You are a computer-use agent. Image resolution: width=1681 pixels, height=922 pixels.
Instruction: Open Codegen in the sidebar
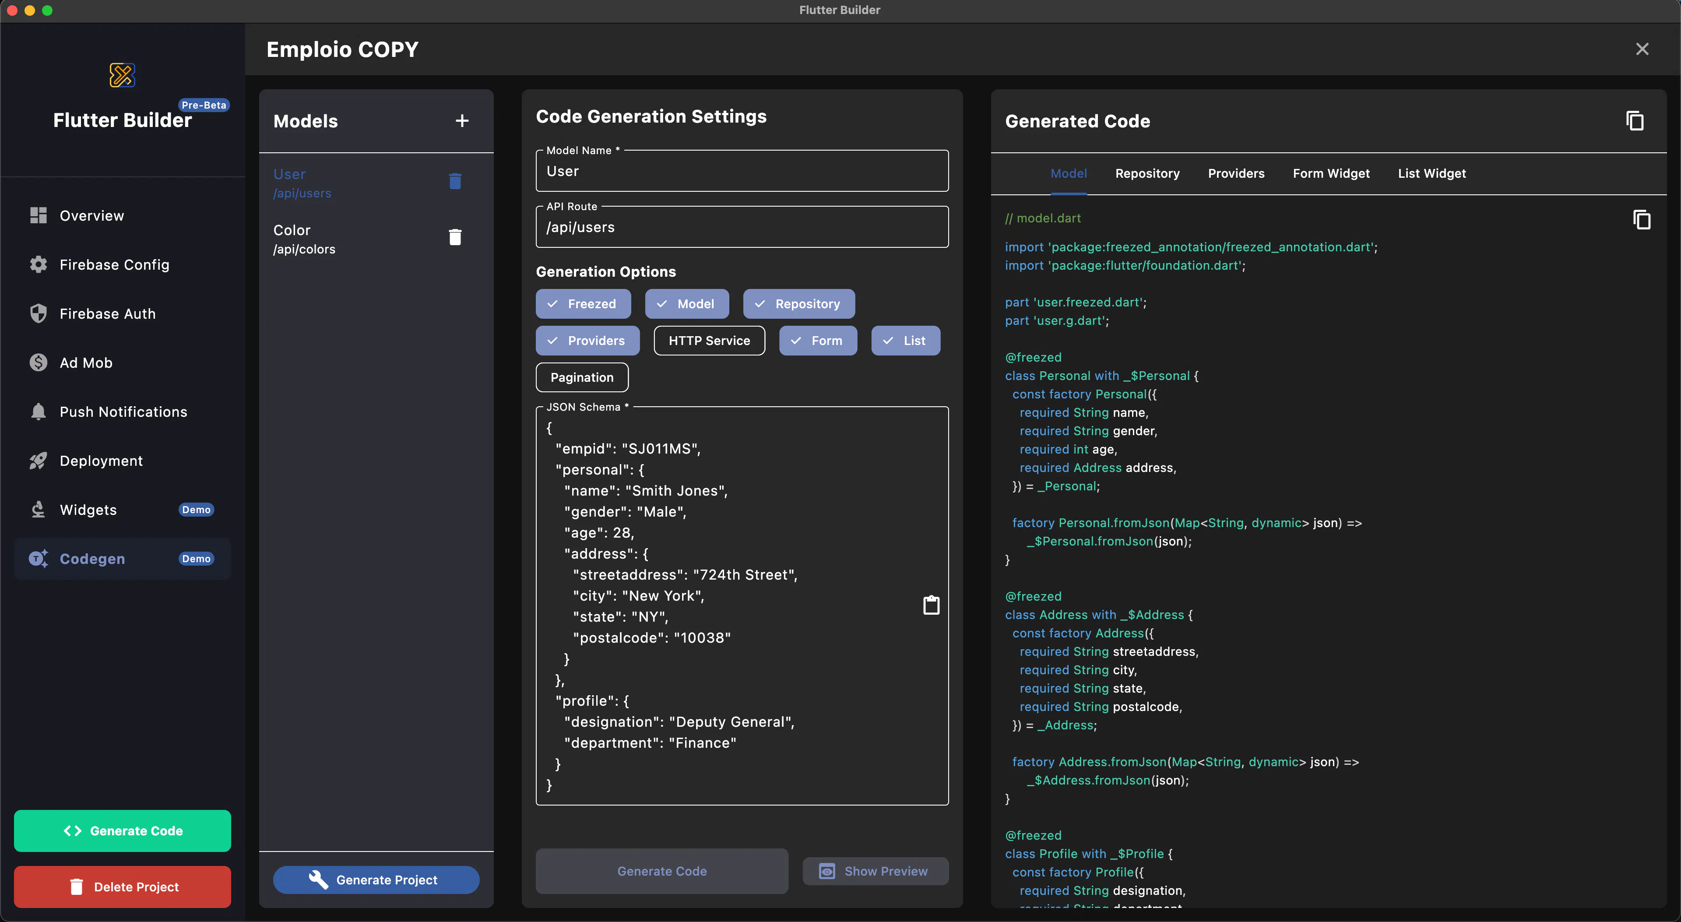[x=123, y=559]
